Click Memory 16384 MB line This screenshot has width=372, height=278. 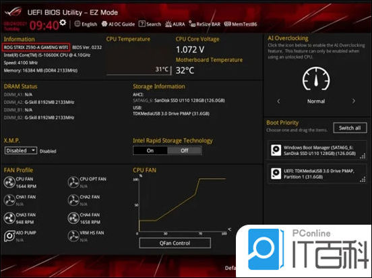pos(40,71)
